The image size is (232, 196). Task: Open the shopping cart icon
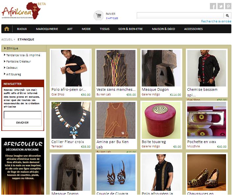point(99,15)
